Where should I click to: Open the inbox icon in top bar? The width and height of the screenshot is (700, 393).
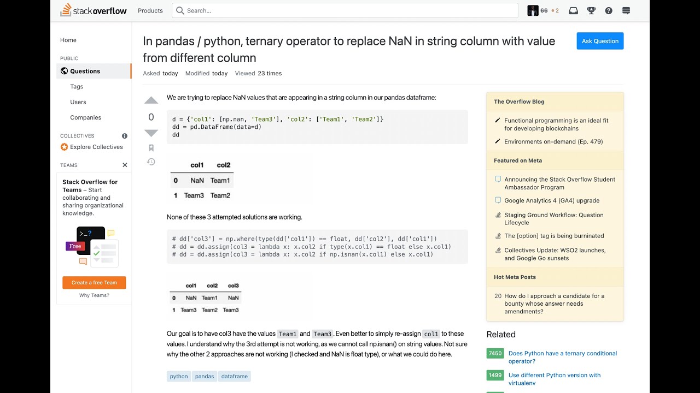573,10
